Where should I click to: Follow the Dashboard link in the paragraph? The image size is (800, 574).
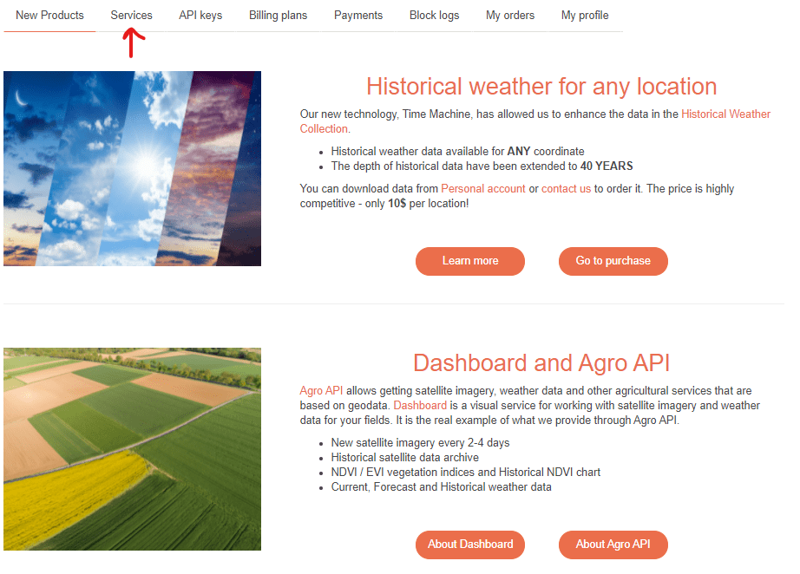click(420, 406)
